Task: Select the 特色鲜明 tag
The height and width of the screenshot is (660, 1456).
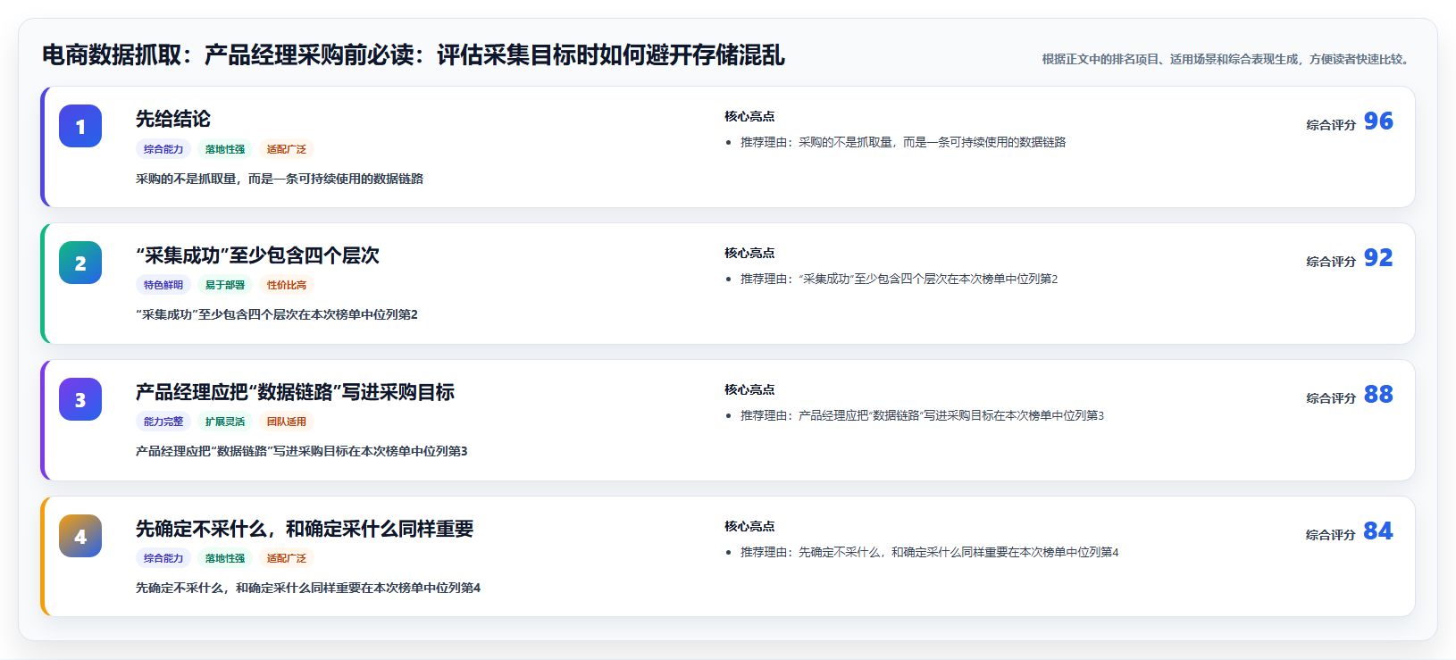Action: coord(163,285)
